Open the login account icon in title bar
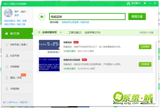 tap(128, 3)
